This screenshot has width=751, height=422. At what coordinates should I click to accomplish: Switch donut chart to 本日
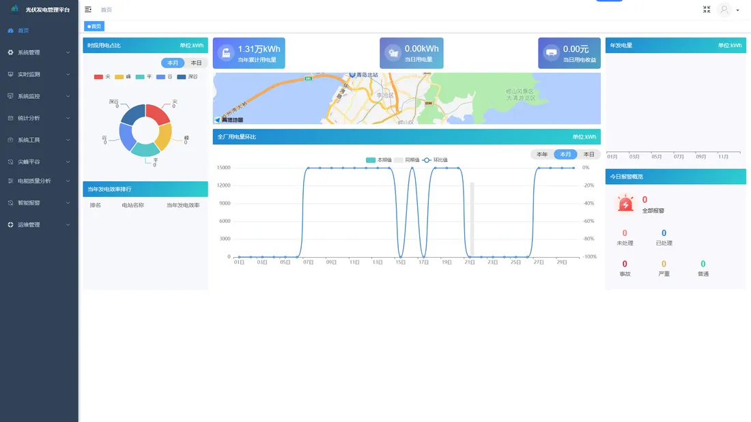coord(197,63)
